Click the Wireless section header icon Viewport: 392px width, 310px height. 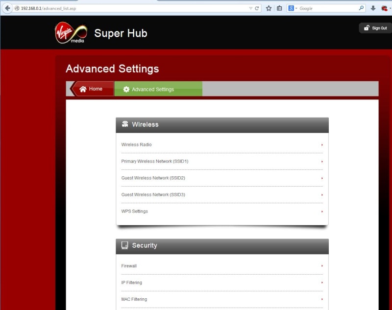125,124
